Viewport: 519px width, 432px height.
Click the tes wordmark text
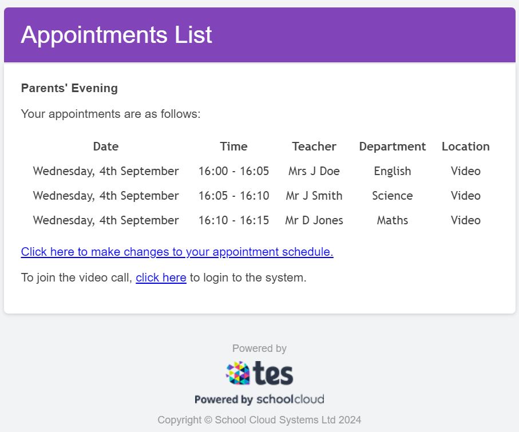click(273, 373)
